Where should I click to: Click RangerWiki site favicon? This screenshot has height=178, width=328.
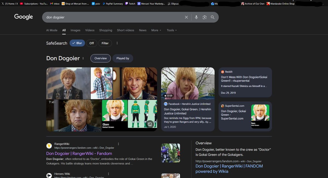pos(49,146)
